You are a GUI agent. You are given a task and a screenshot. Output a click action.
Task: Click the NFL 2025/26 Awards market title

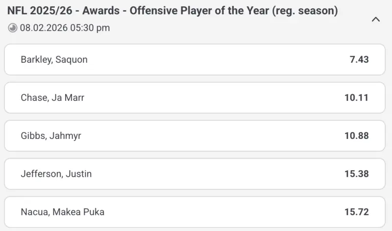pos(172,11)
